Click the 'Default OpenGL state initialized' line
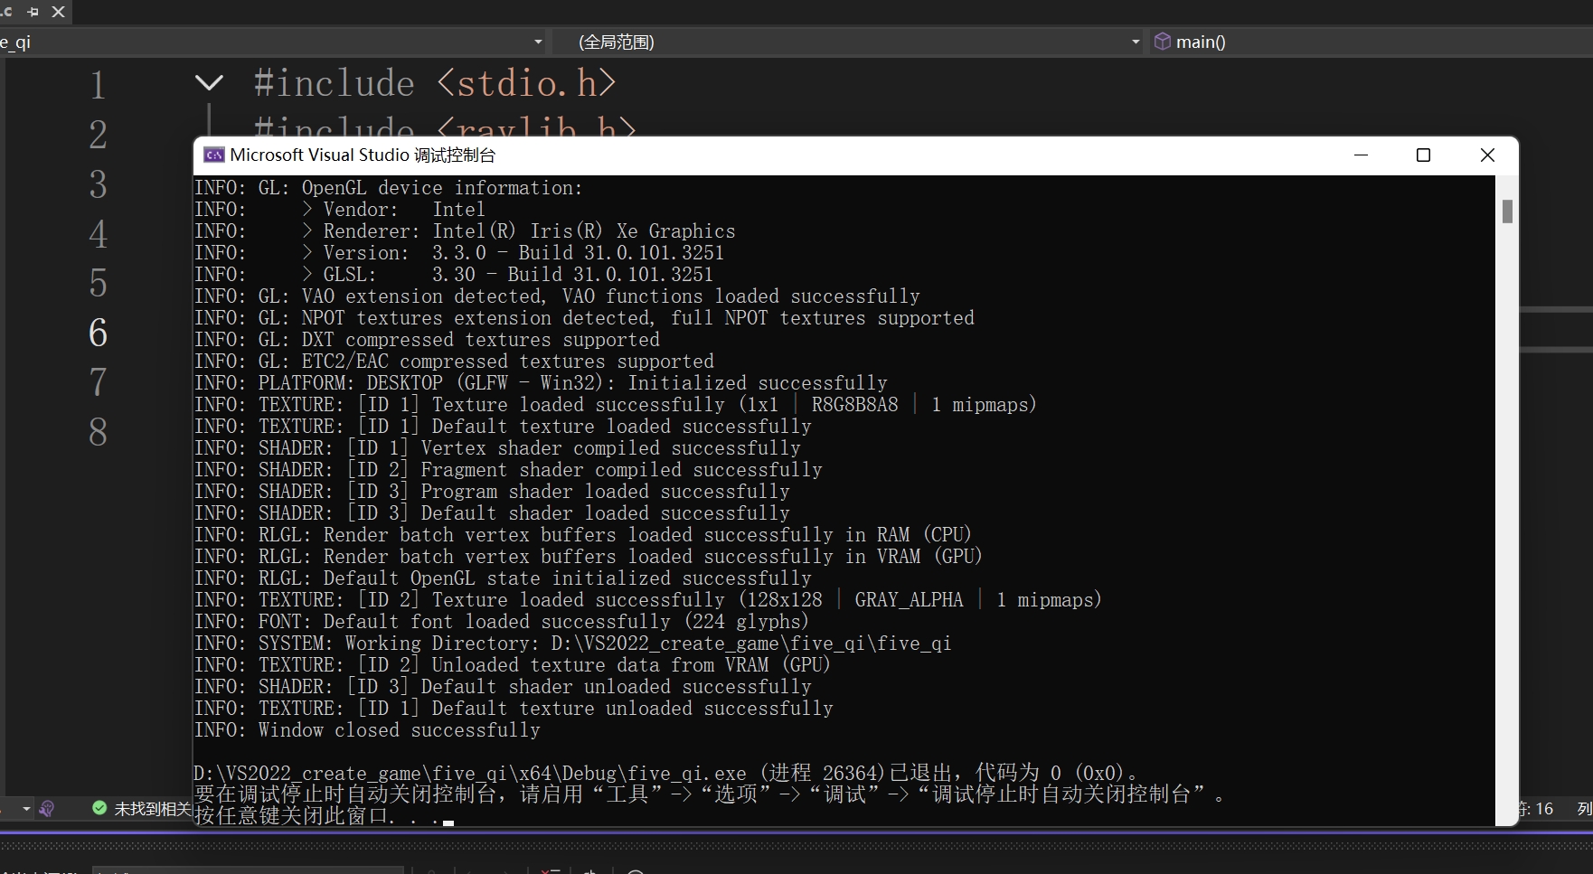The image size is (1593, 874). click(x=503, y=578)
